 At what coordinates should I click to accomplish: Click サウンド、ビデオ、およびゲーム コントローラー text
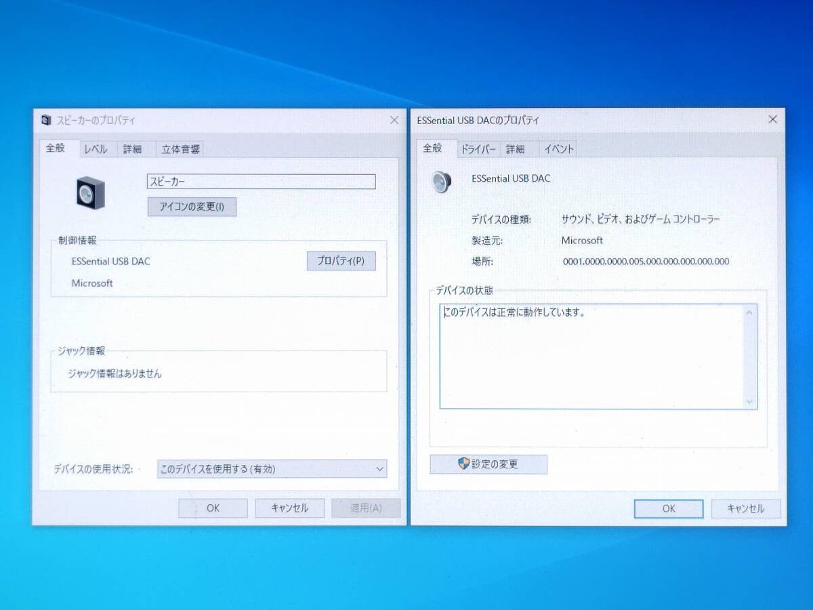click(641, 220)
